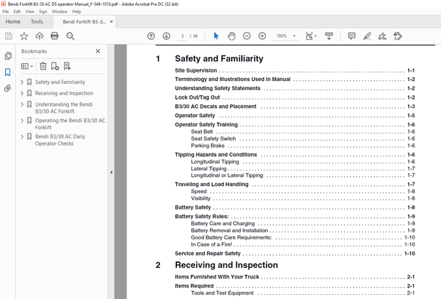Screen dimensions: 441x299
Task: Go to previous page arrow
Action: click(x=151, y=36)
